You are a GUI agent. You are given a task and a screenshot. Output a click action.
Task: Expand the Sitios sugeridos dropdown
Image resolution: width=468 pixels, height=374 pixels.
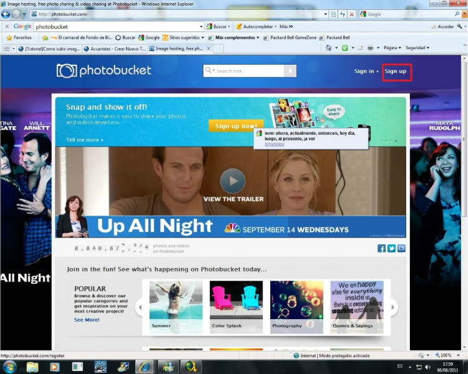(203, 37)
